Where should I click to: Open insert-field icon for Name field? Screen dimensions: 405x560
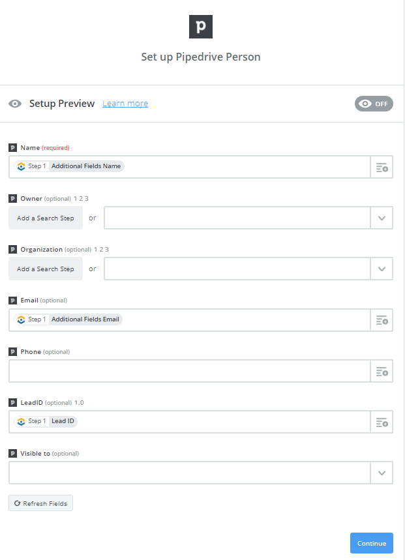pos(382,167)
